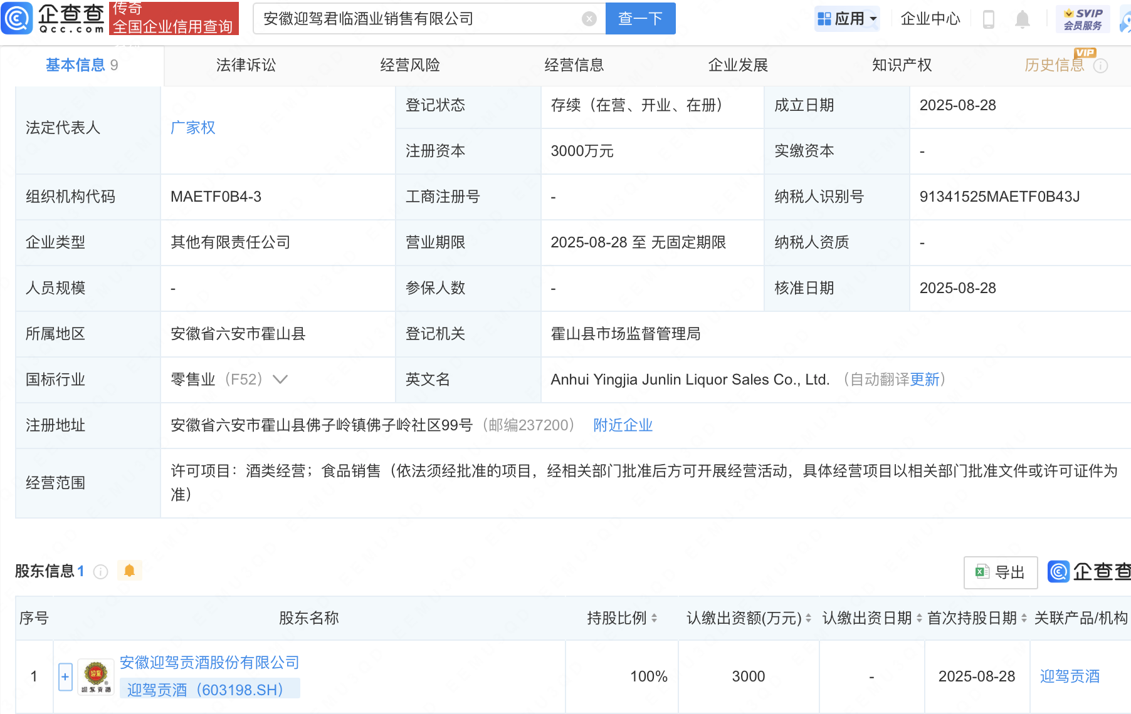
Task: Open the 知识产权 tab
Action: pos(902,65)
